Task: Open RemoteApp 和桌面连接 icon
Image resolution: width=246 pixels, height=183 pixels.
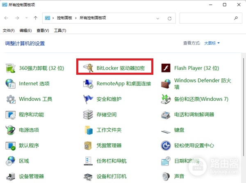Action: tap(88, 84)
